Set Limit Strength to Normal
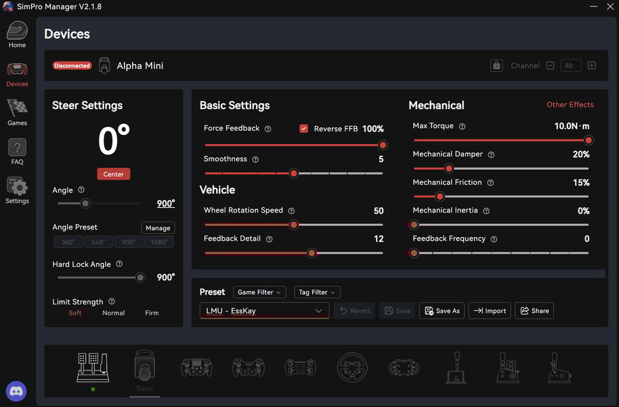 pos(114,313)
